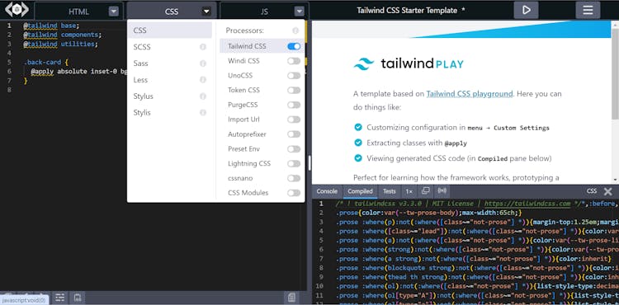619x305 pixels.
Task: Close the compiled tools pane
Action: pyautogui.click(x=608, y=191)
